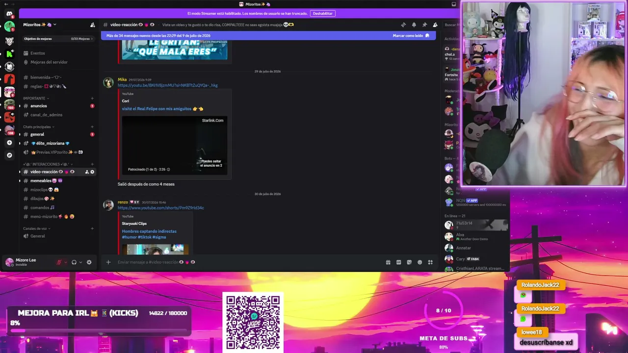
Task: Invite people icon beside Mizoritos server name
Action: pyautogui.click(x=92, y=25)
